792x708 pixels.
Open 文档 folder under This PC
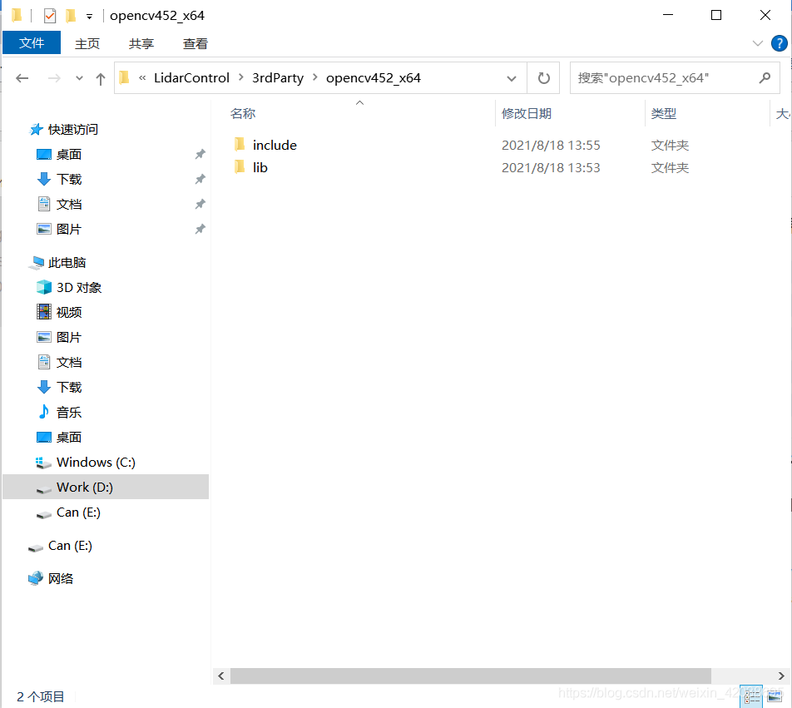pos(69,363)
